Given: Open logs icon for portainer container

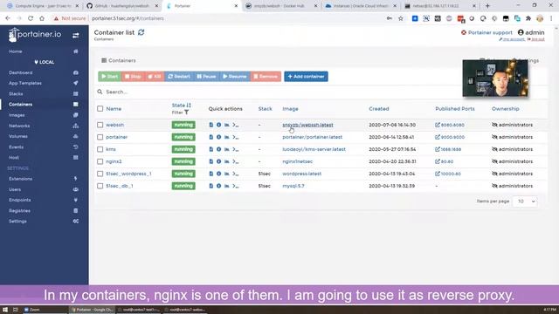Looking at the screenshot, I should [211, 137].
